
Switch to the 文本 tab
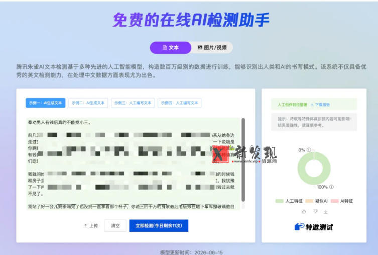point(171,48)
